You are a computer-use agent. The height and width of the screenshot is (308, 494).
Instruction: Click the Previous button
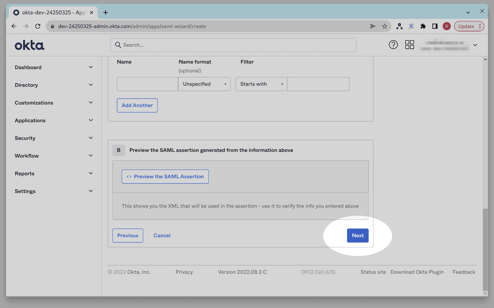(128, 236)
